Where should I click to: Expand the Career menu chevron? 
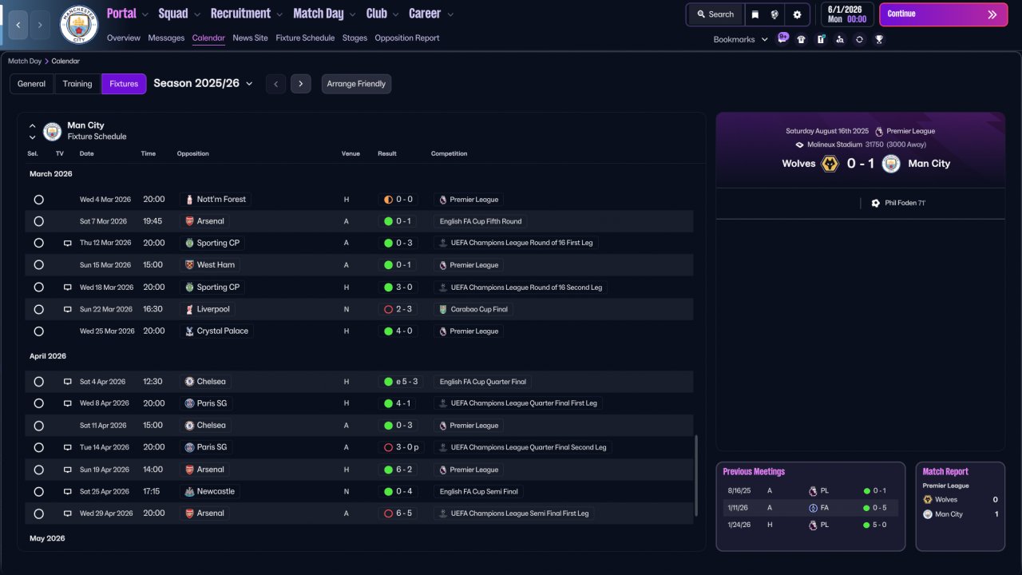click(x=450, y=14)
